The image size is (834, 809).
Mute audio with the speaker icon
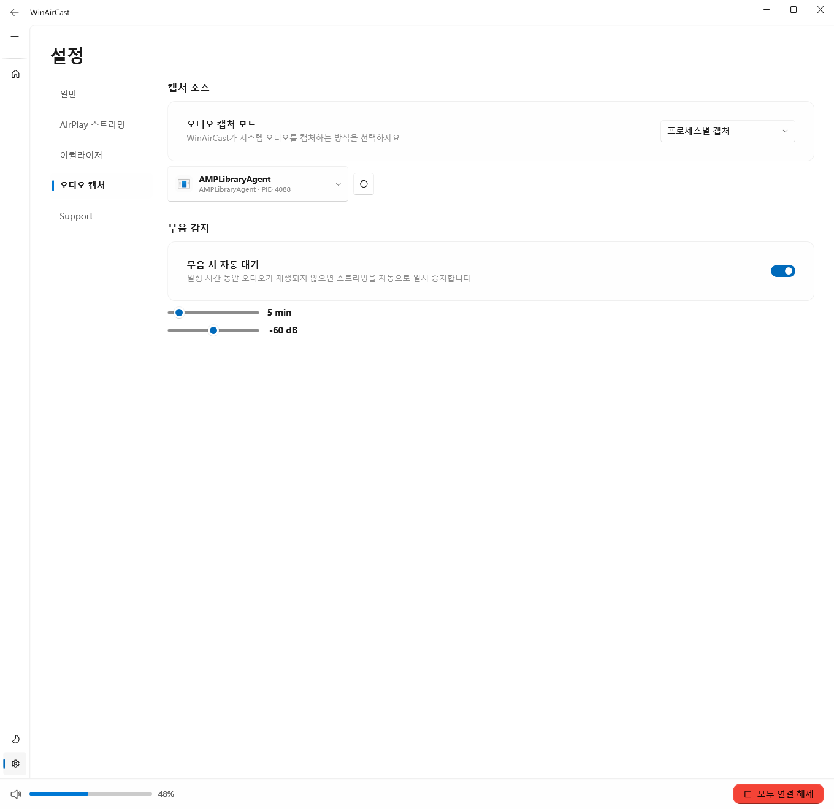[x=16, y=794]
